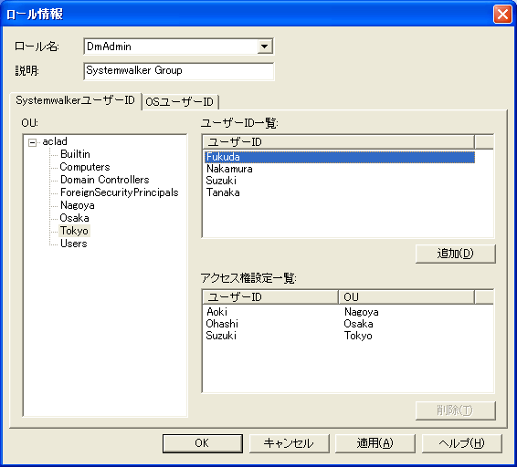Image resolution: width=517 pixels, height=467 pixels.
Task: Open help with ヘルプ(H) button
Action: click(461, 443)
